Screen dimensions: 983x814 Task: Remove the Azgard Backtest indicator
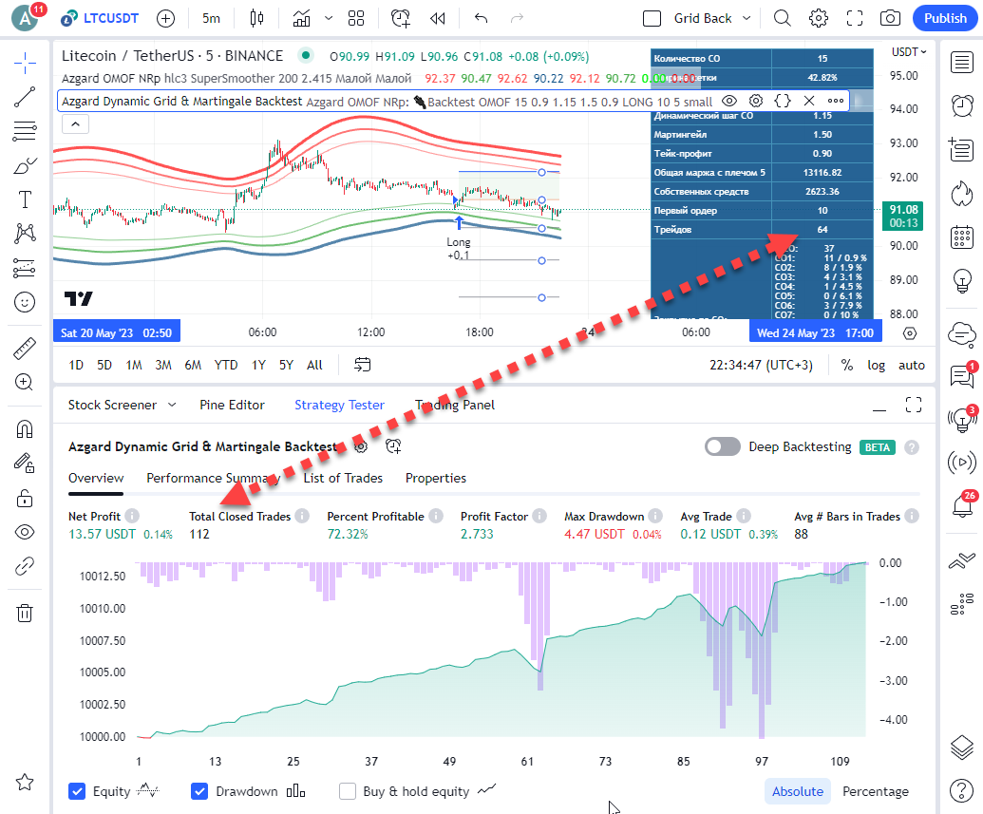click(x=809, y=101)
